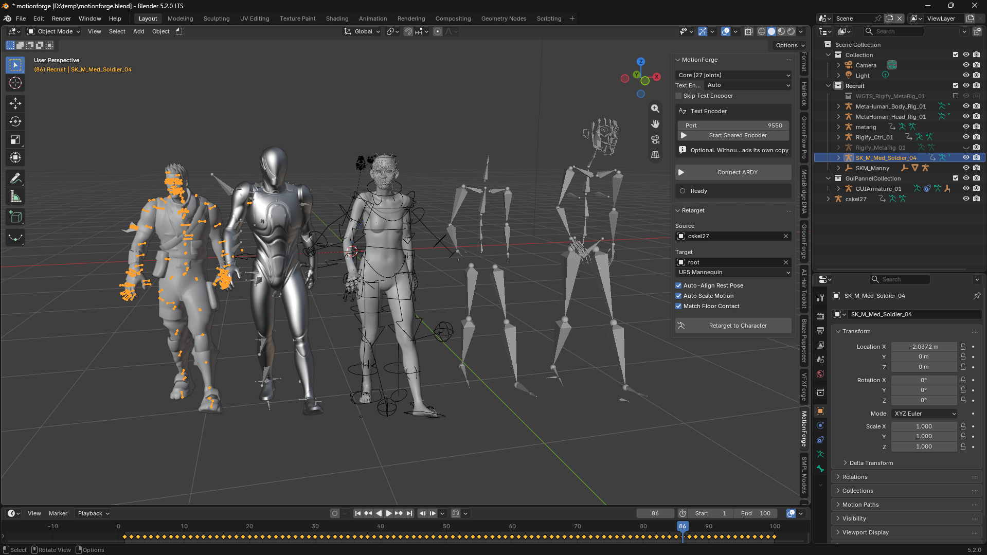Uncheck Auto Scale Motion
Screen dimensions: 987x555
tap(678, 296)
